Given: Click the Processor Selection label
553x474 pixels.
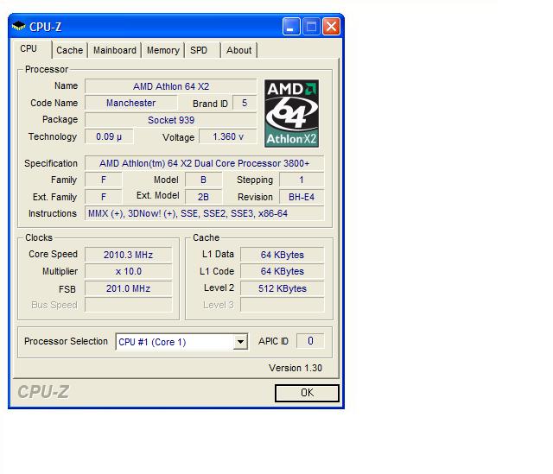Looking at the screenshot, I should (x=66, y=341).
